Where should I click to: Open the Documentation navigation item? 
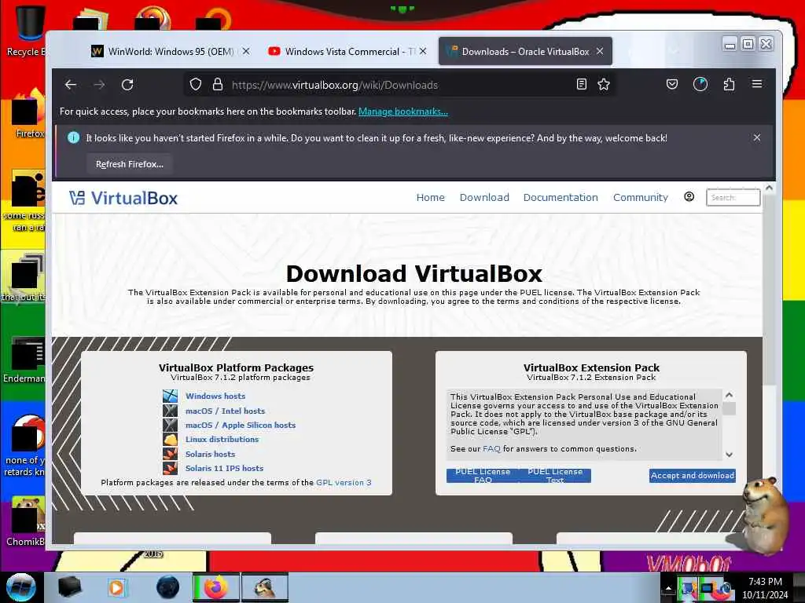click(x=561, y=197)
